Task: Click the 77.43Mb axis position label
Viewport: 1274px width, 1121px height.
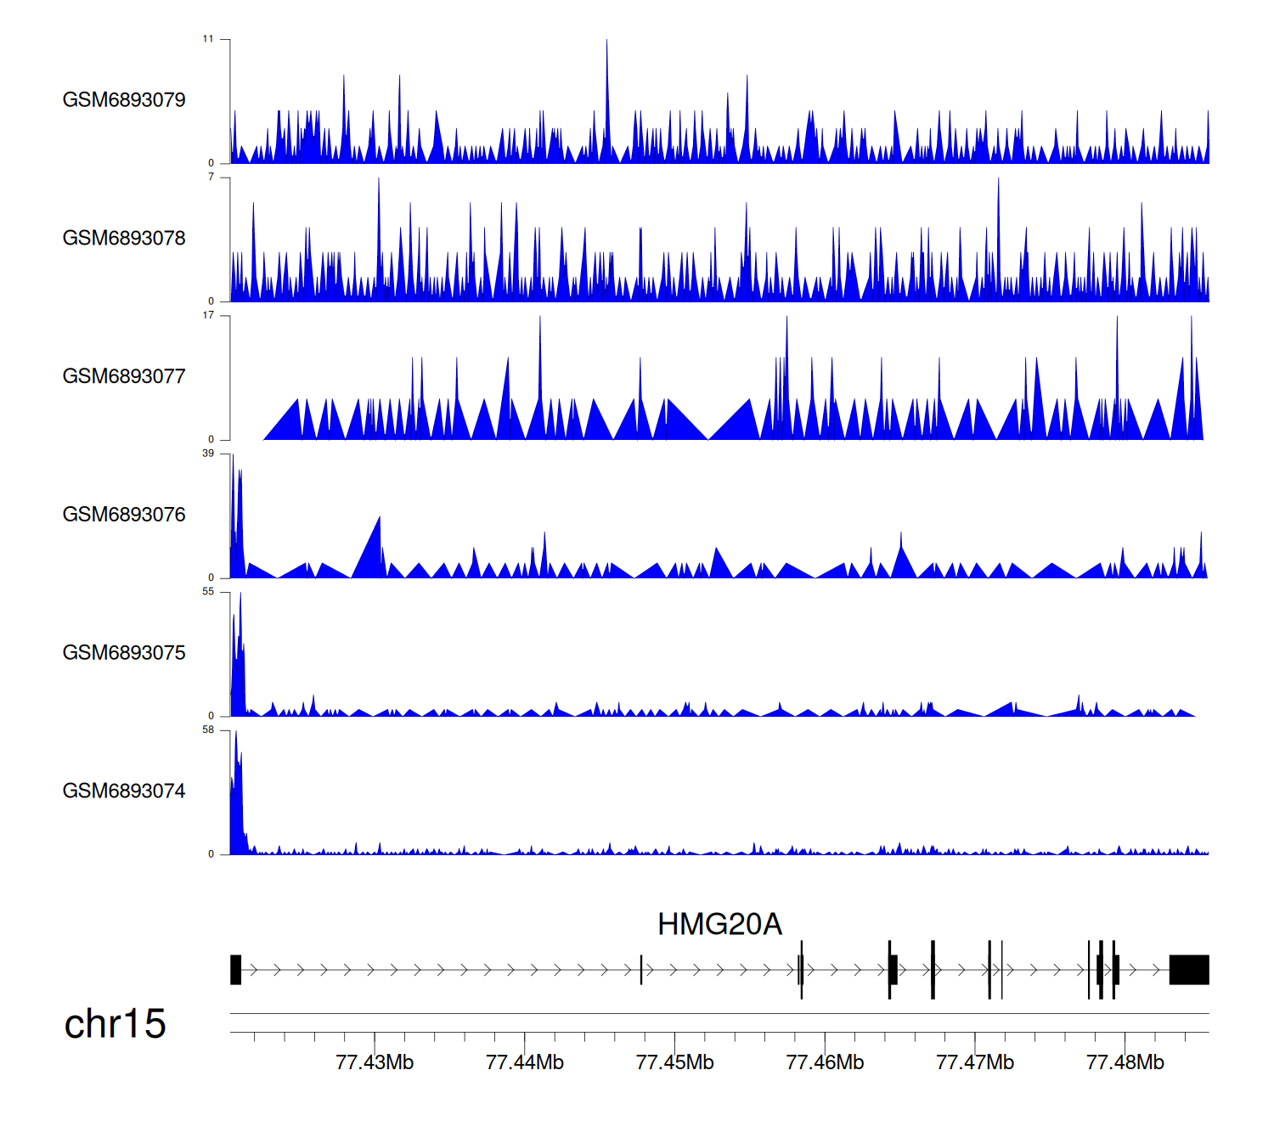Action: [x=375, y=1062]
